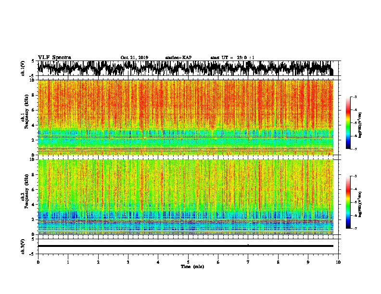The height and width of the screenshot is (294, 381).
Task: Click the "10" label on the time axis
Action: 338,262
